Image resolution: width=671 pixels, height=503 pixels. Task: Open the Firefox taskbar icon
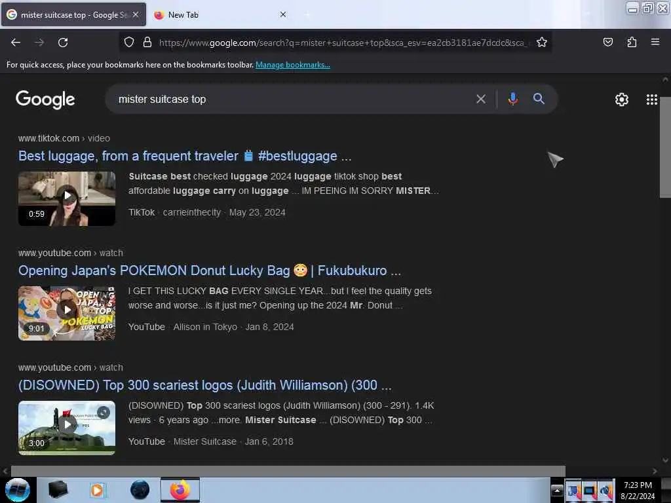pos(180,490)
